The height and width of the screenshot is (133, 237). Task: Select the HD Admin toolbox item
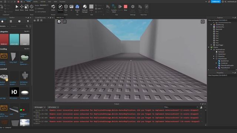pos(14,93)
